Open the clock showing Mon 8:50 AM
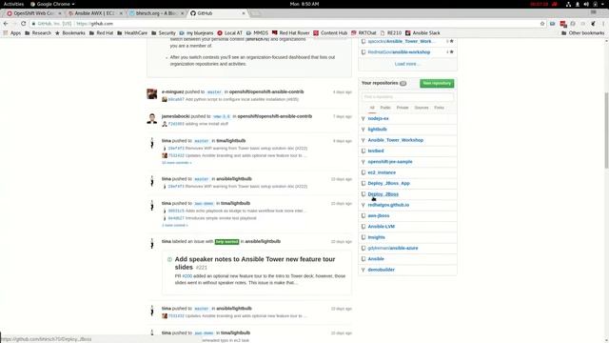The width and height of the screenshot is (609, 343). click(304, 4)
